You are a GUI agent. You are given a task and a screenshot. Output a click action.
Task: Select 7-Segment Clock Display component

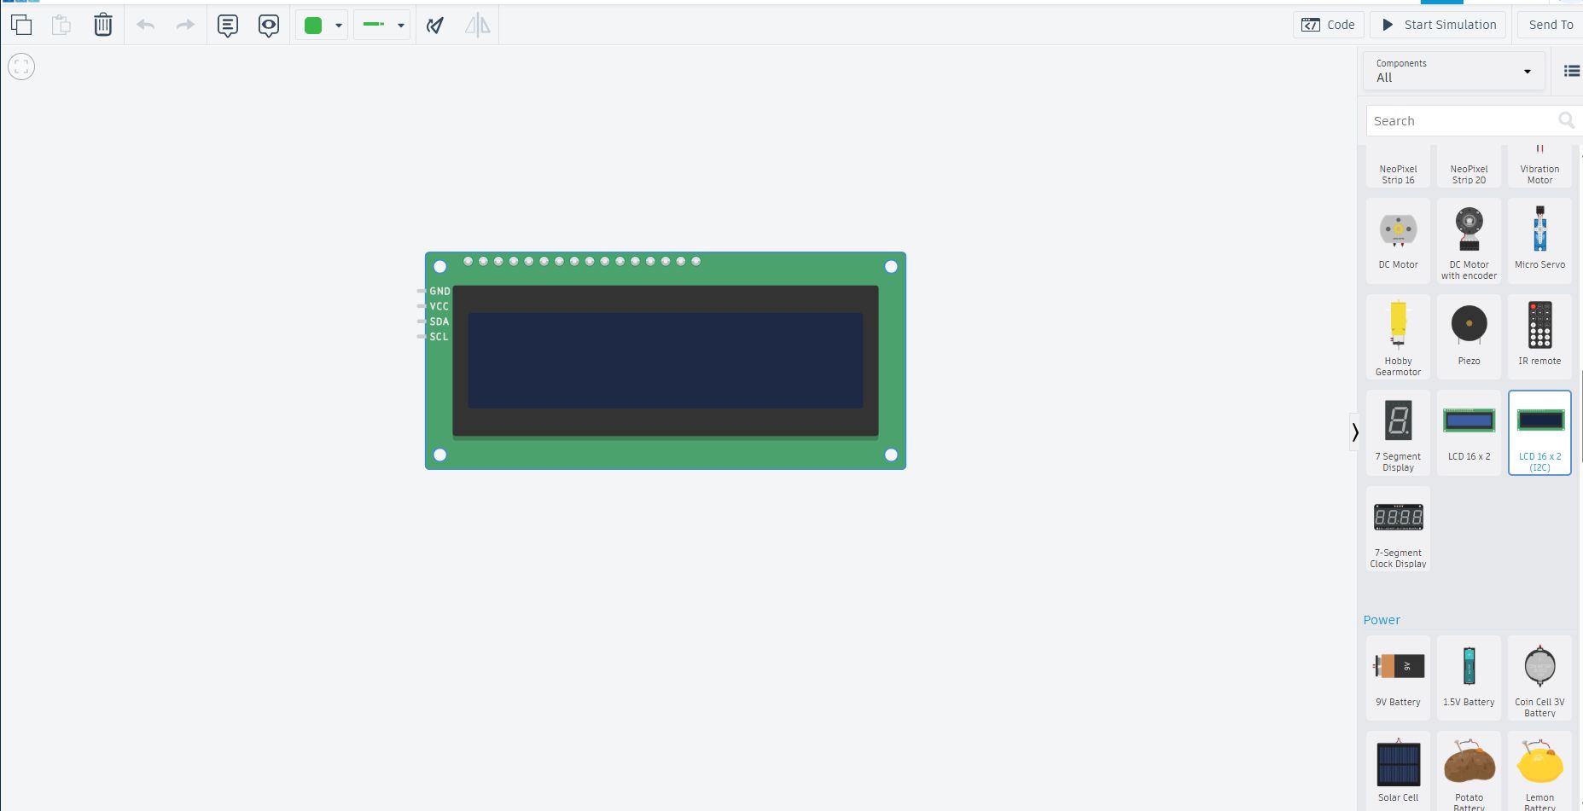pos(1398,529)
